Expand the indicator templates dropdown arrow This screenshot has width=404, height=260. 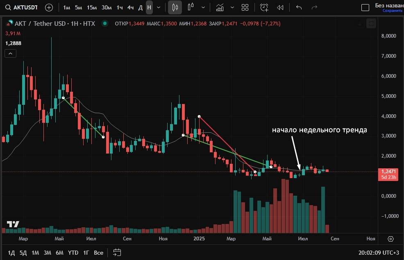tap(232, 7)
